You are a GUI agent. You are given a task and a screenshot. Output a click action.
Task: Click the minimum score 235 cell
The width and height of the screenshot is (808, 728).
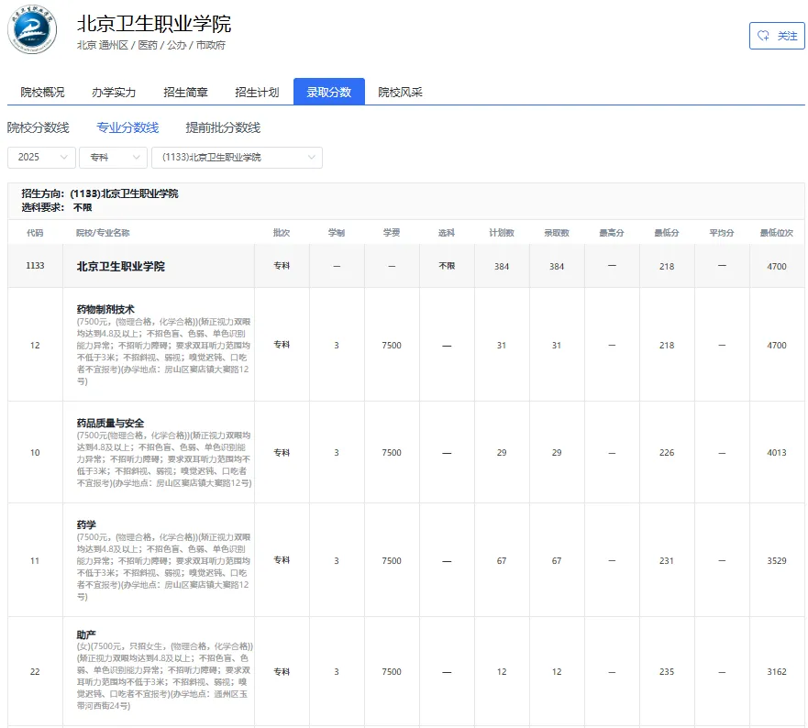(x=667, y=671)
